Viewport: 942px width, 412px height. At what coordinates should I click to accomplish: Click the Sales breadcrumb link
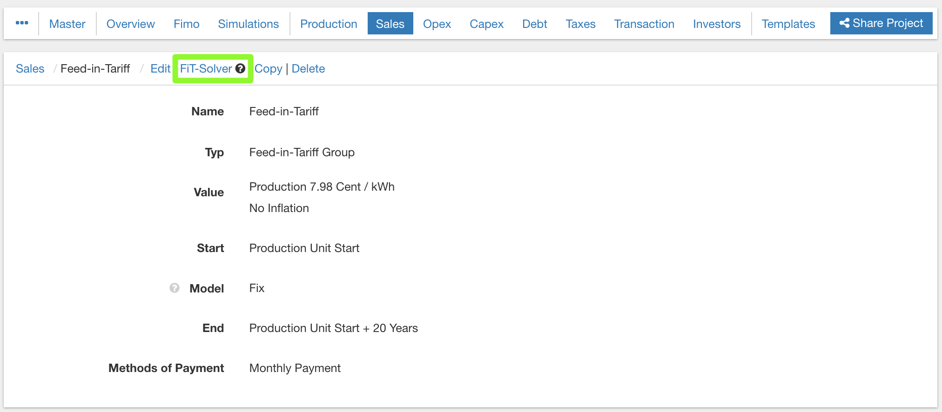(30, 69)
